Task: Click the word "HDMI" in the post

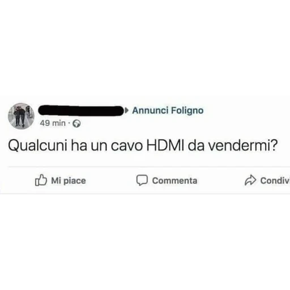Action: tap(165, 146)
